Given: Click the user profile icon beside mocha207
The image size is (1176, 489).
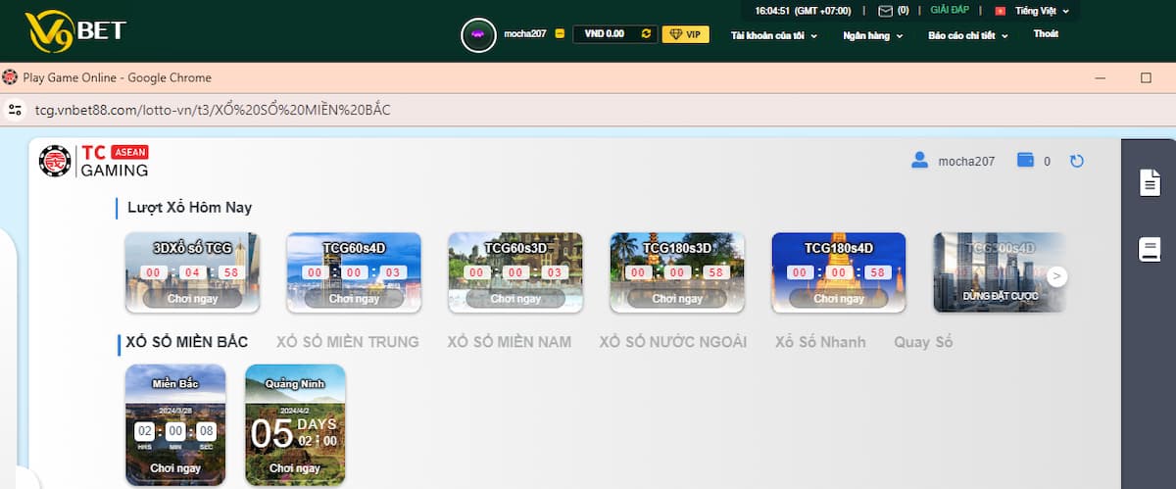Looking at the screenshot, I should click(x=919, y=161).
